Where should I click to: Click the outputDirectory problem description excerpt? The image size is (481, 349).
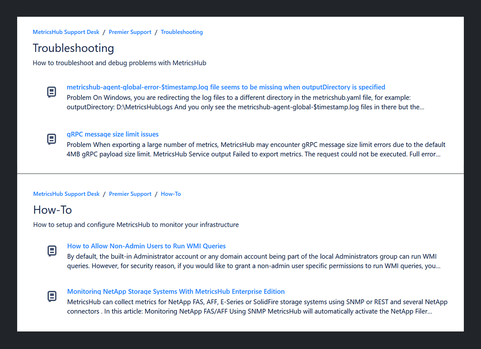(245, 103)
